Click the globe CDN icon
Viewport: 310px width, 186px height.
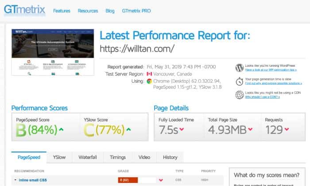pyautogui.click(x=239, y=95)
